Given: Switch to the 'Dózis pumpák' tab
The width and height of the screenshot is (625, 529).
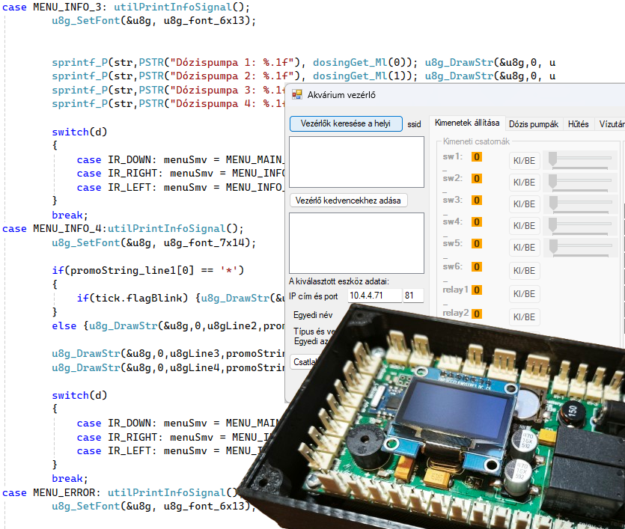Looking at the screenshot, I should 534,124.
